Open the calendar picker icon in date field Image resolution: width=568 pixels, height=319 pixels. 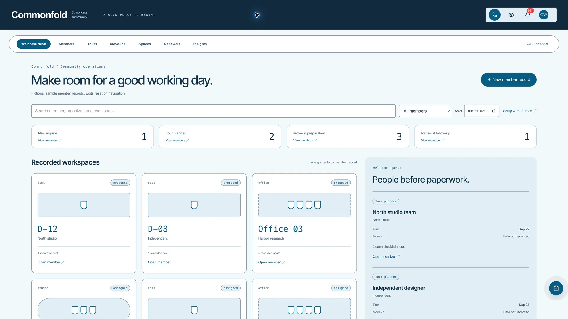[x=493, y=111]
